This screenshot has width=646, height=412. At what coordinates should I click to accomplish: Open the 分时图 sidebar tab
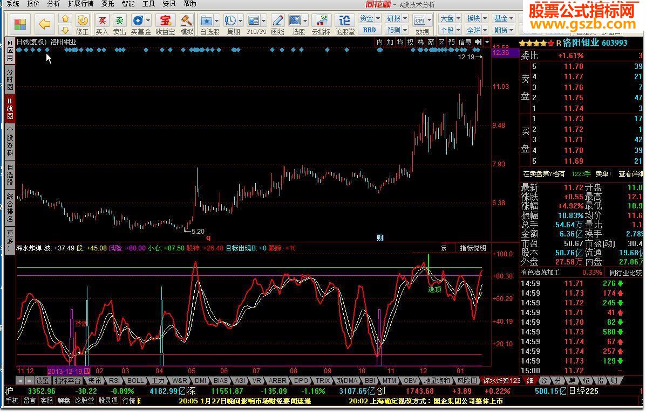click(10, 79)
